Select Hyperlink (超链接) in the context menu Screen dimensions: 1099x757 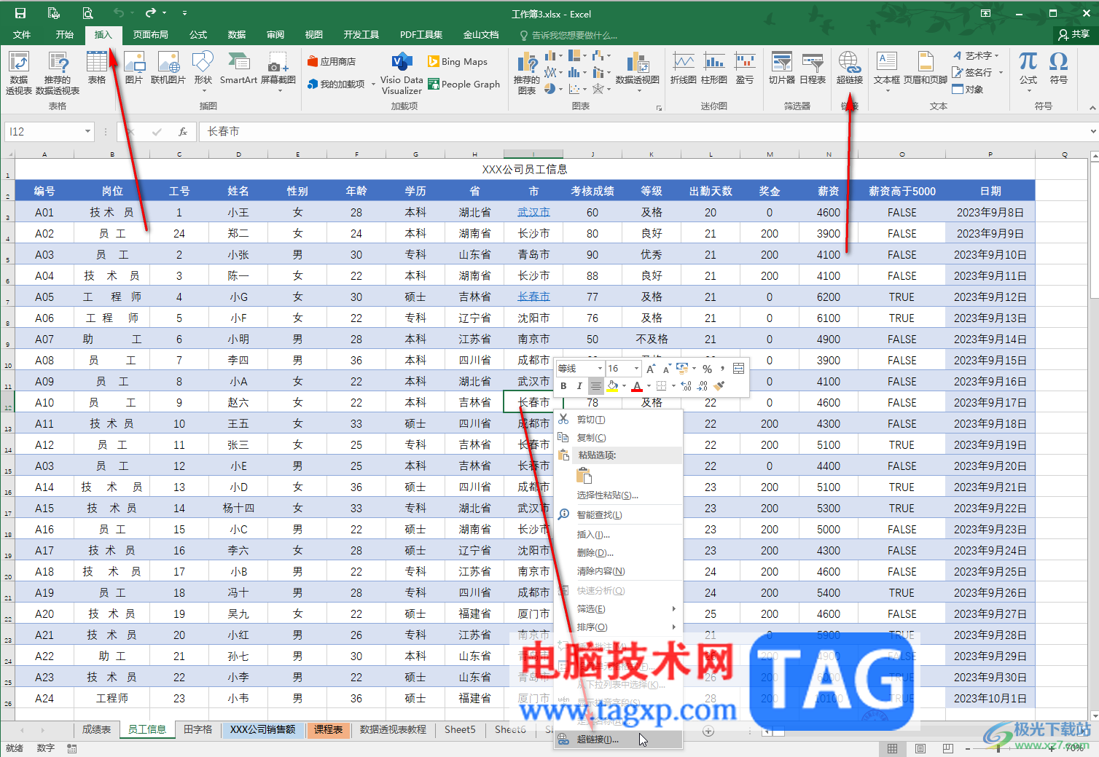(x=619, y=740)
